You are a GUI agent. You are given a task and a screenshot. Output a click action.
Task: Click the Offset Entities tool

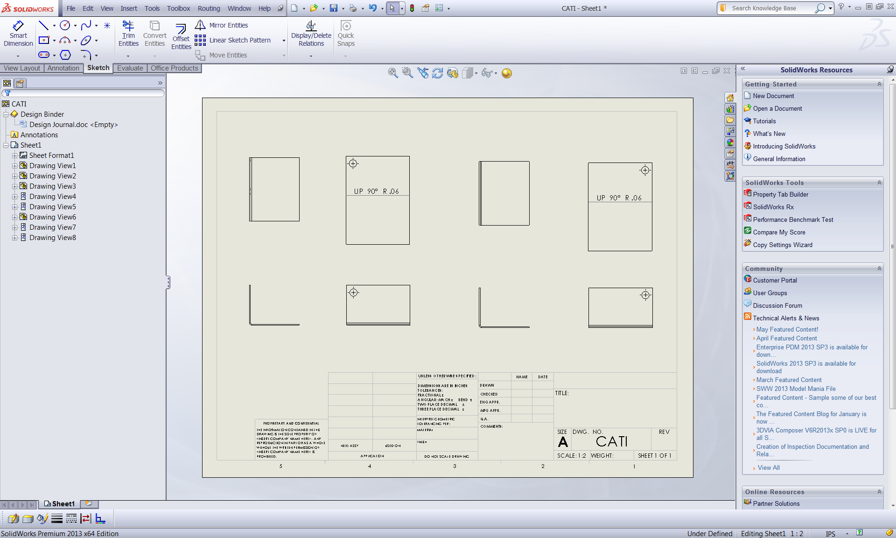[x=181, y=36]
